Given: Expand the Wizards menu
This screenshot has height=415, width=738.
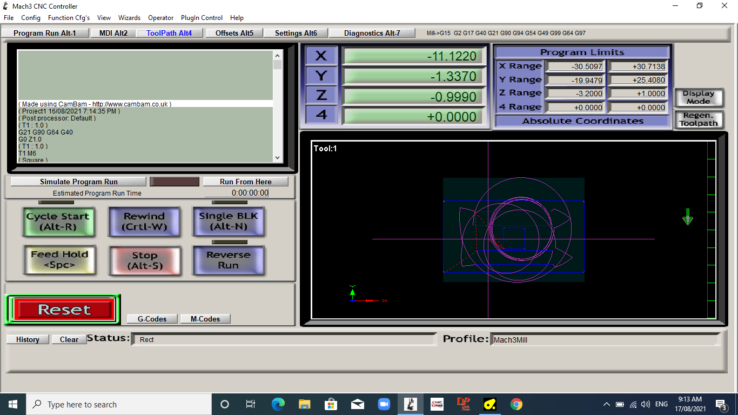Looking at the screenshot, I should click(x=129, y=18).
